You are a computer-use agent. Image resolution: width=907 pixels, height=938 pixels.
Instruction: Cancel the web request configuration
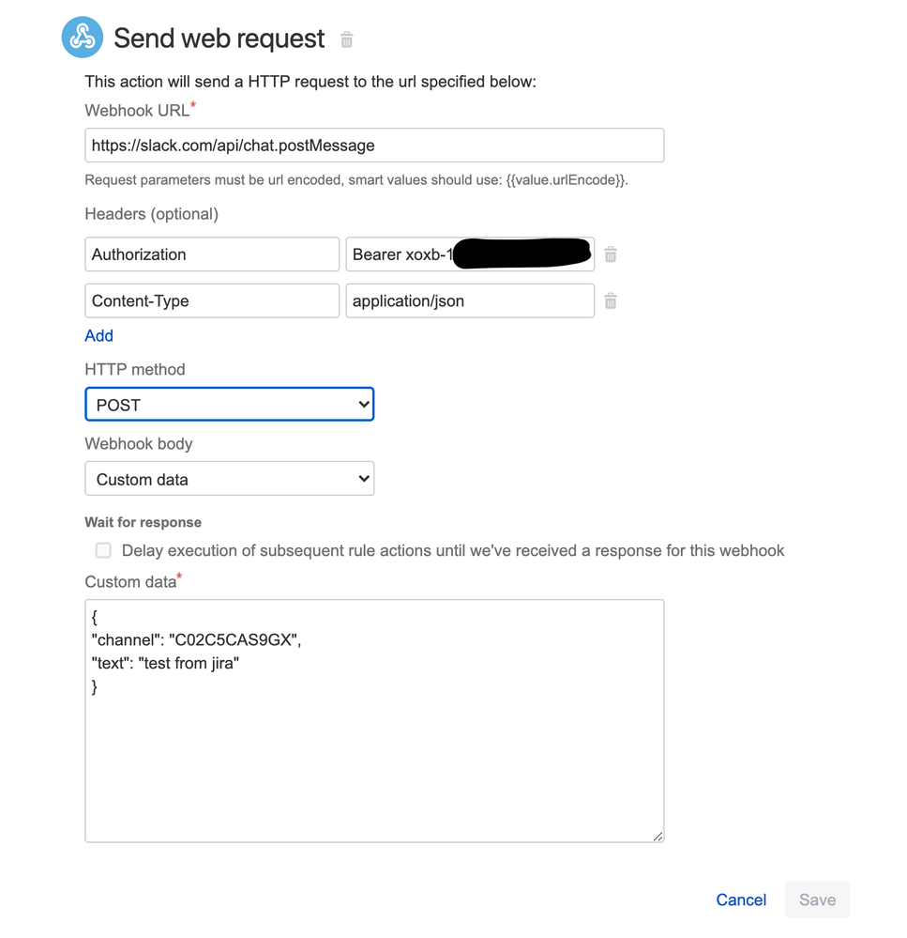coord(741,900)
